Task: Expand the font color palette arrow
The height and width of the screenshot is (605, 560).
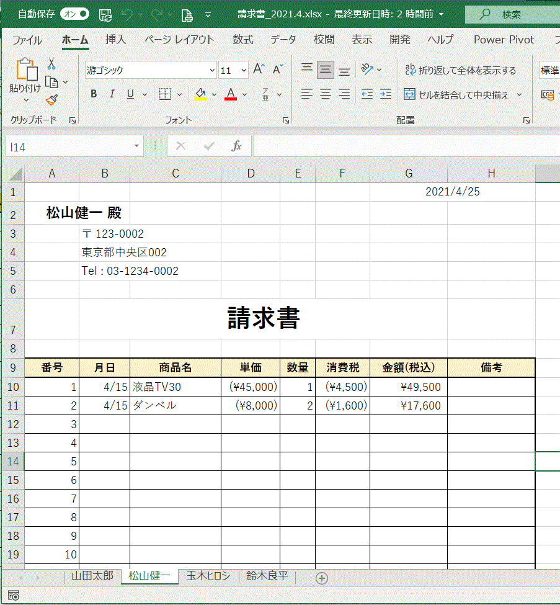Action: pos(244,94)
